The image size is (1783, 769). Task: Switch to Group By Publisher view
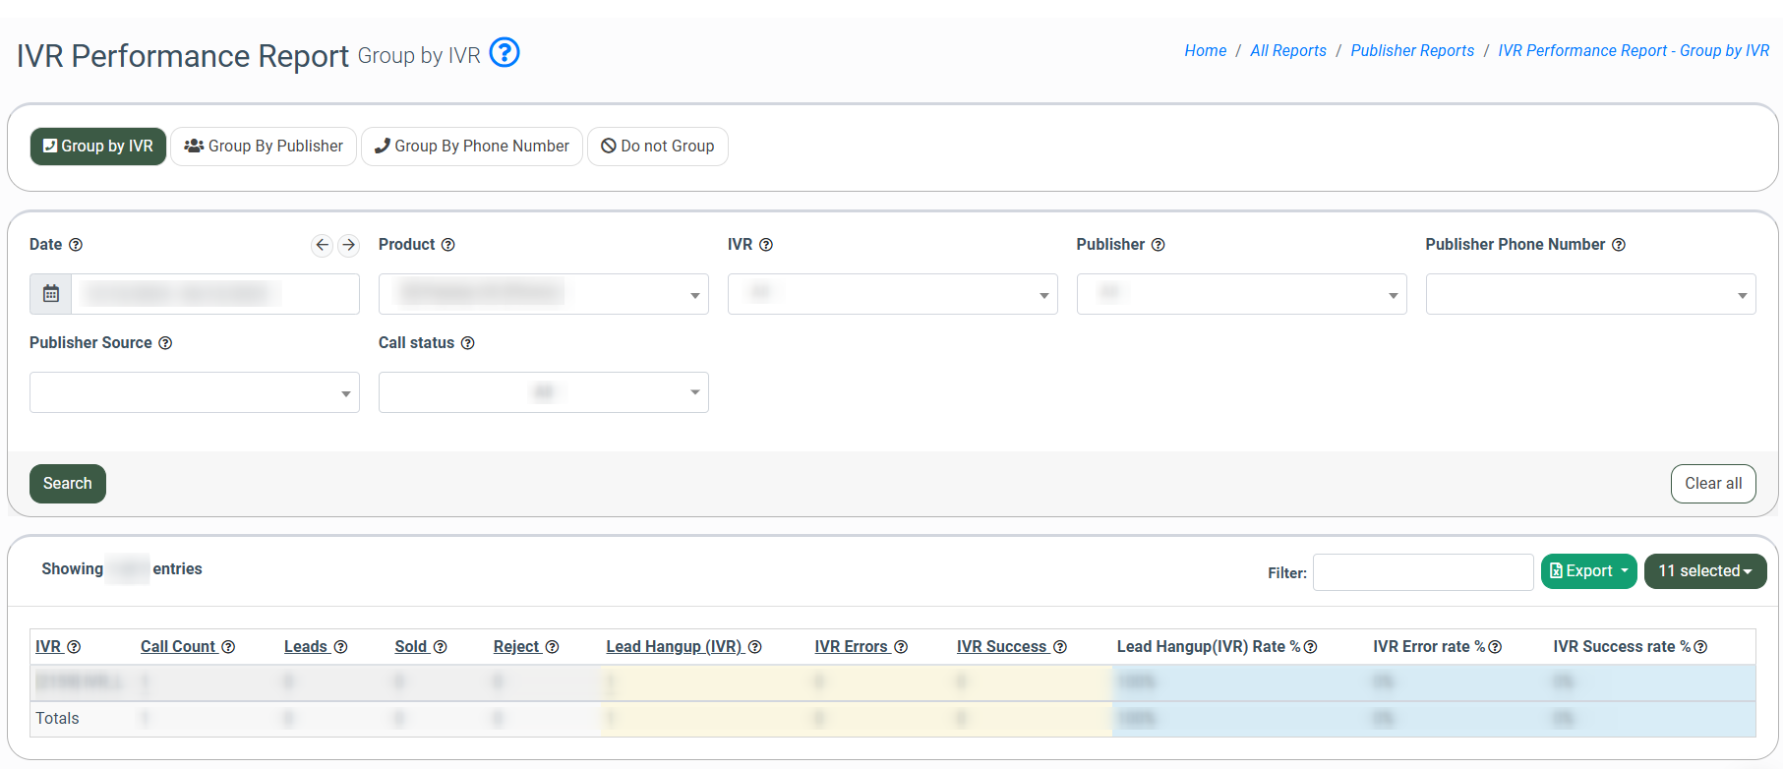tap(264, 147)
